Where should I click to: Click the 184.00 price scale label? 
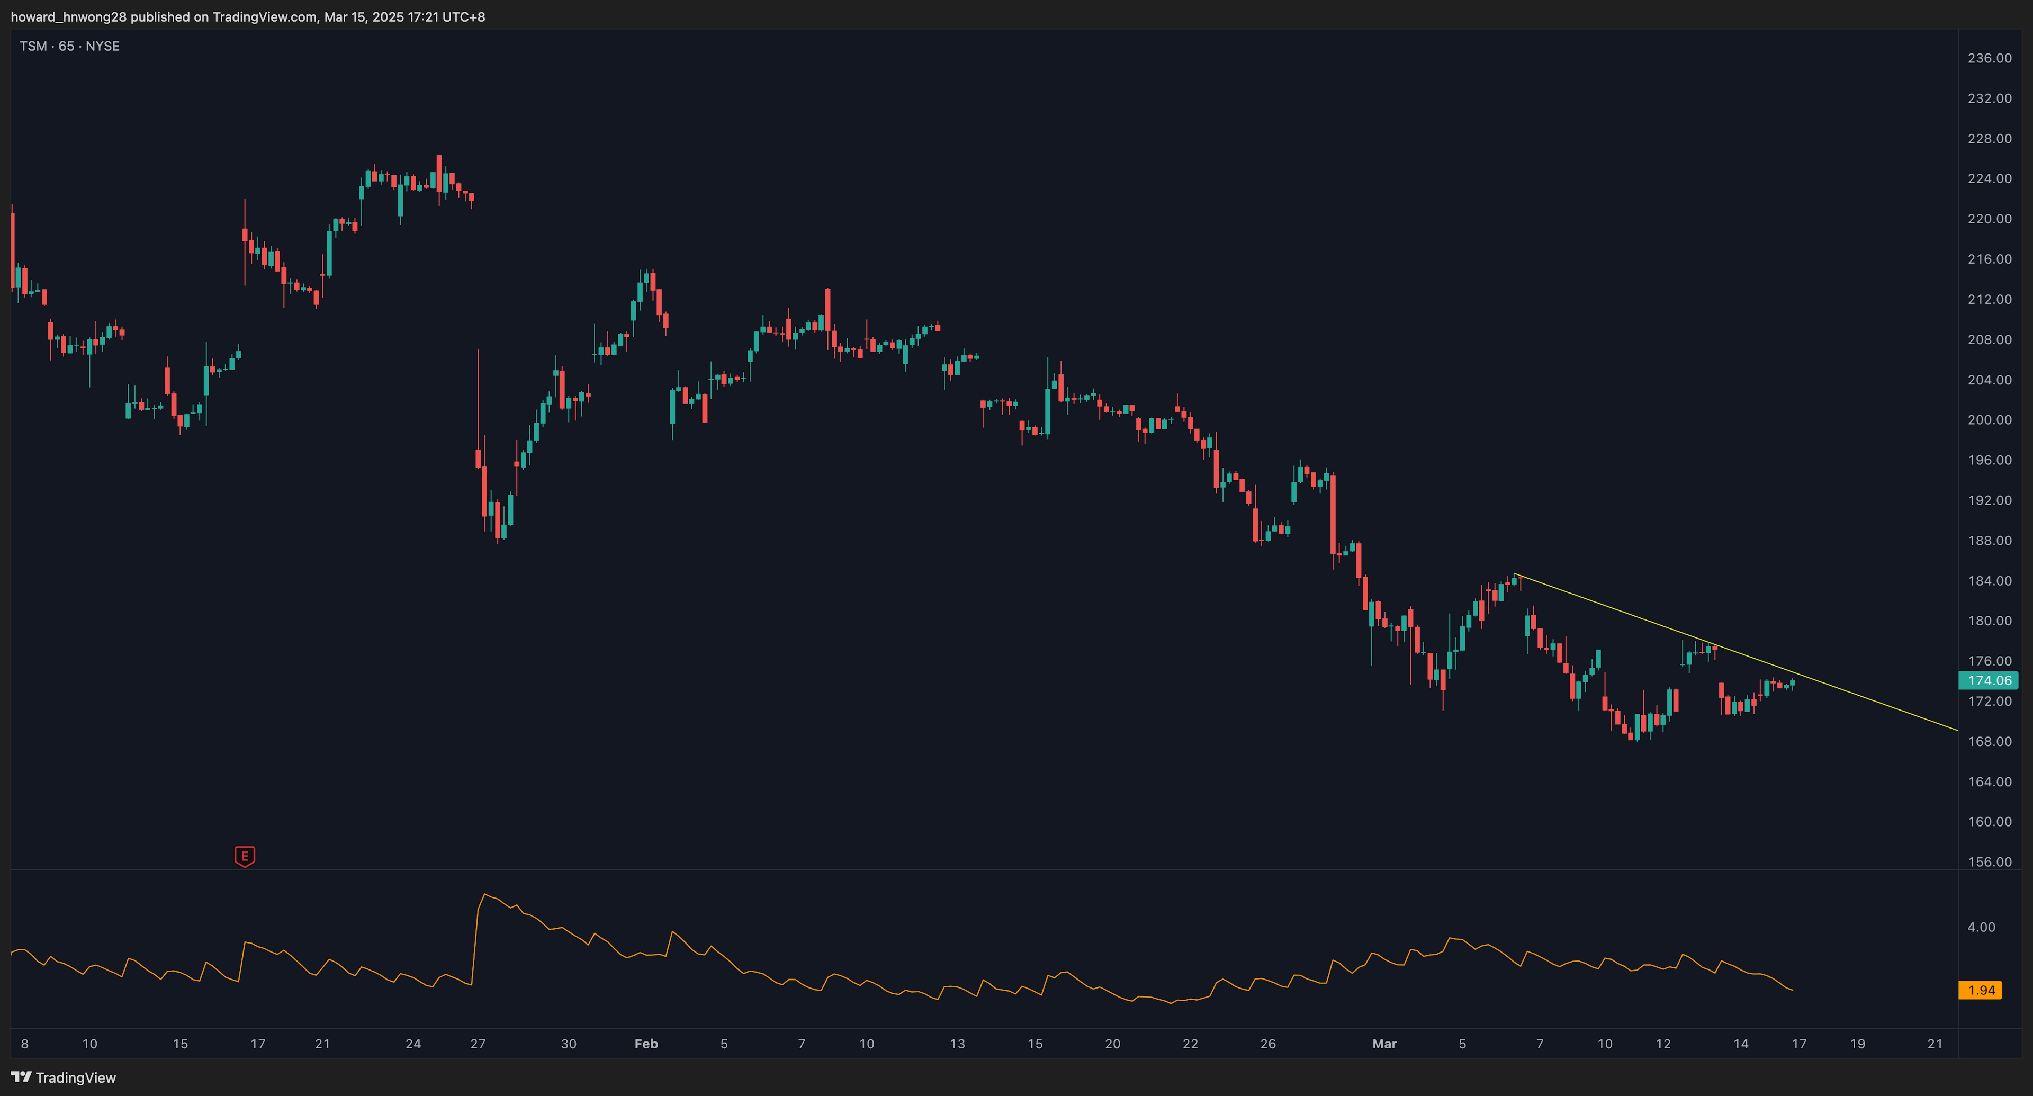tap(1990, 581)
